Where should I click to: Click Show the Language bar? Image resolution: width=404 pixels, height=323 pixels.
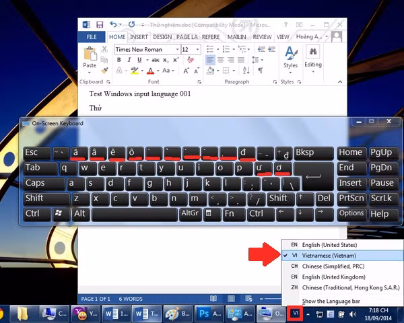(x=331, y=301)
